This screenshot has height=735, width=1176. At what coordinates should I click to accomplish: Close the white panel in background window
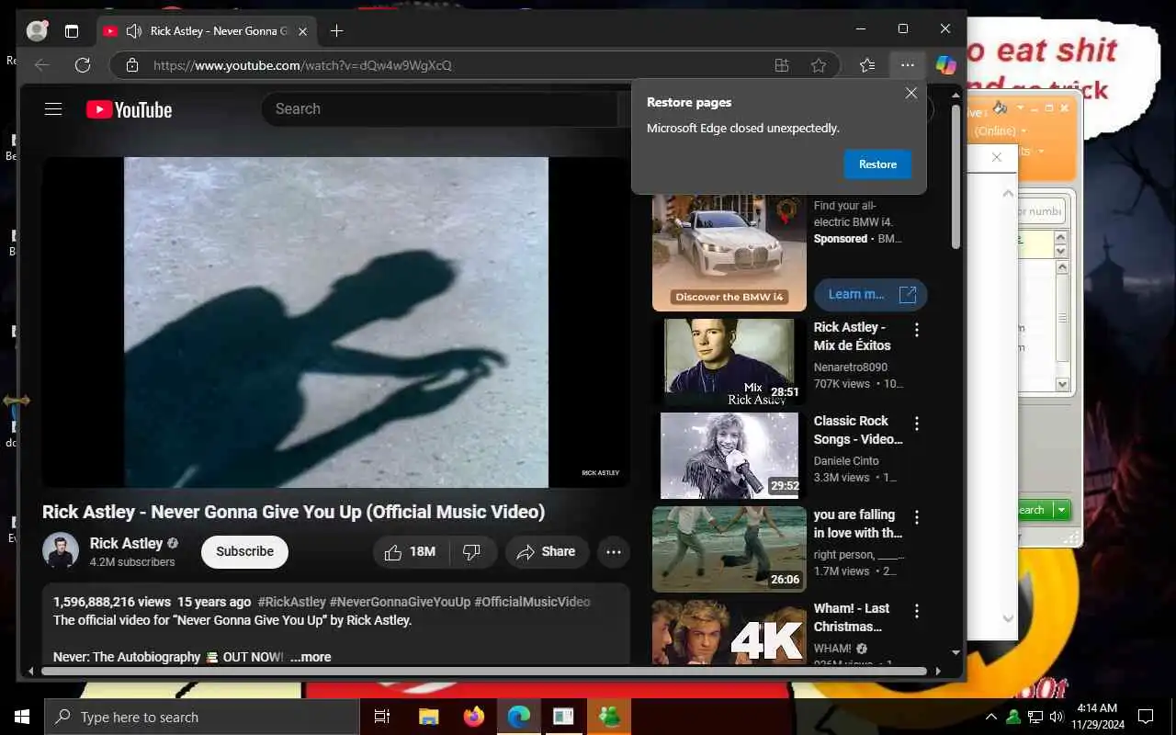pos(997,157)
